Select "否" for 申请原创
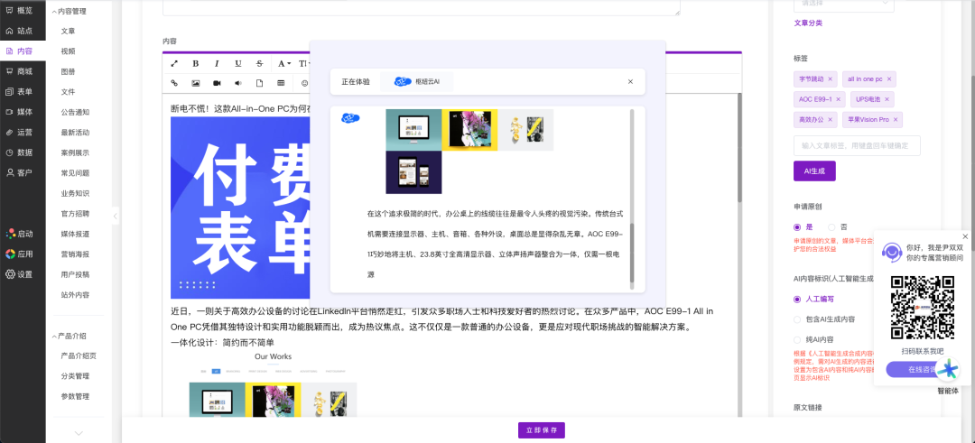The height and width of the screenshot is (443, 975). coord(831,227)
